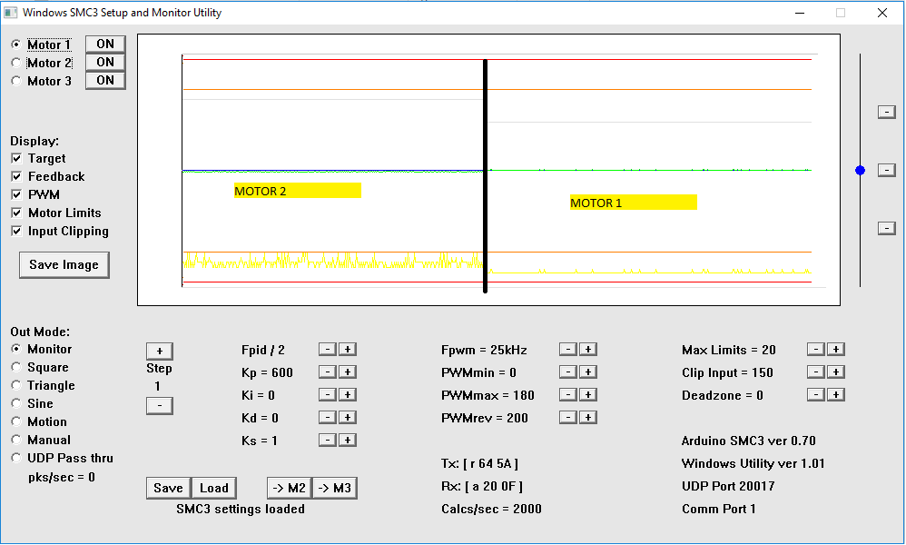906x545 pixels.
Task: Click the yellow MOTOR 1 graph label
Action: (x=634, y=203)
